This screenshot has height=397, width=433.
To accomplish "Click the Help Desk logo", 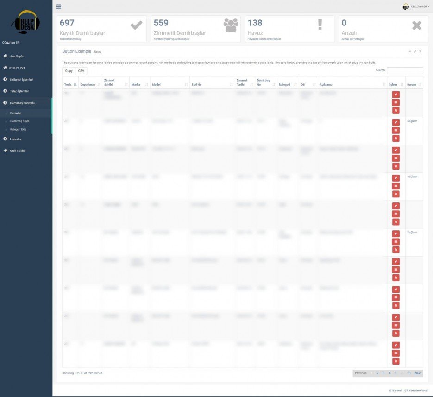I will (x=26, y=21).
